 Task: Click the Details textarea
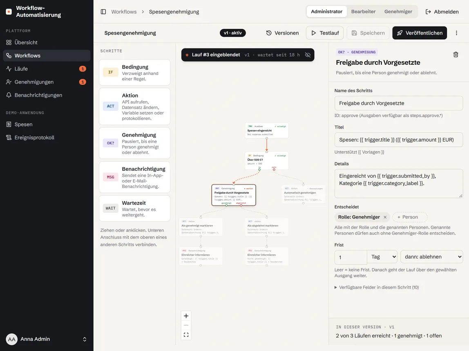click(x=398, y=183)
